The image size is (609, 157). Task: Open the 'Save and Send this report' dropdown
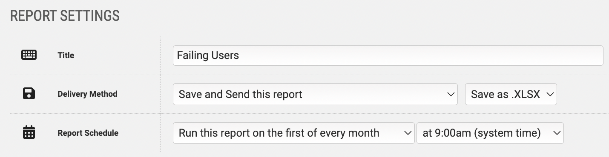[x=315, y=94]
